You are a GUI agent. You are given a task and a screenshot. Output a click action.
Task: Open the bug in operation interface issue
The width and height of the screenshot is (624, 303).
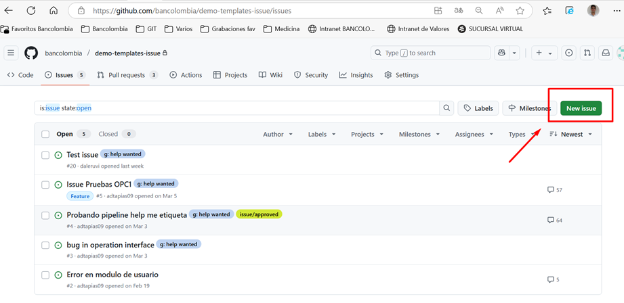pos(110,245)
